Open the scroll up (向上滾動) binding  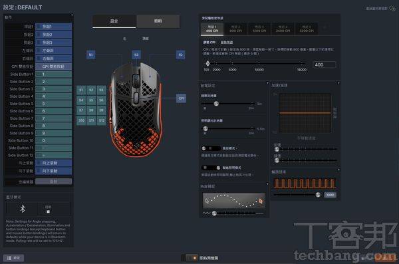pyautogui.click(x=53, y=163)
